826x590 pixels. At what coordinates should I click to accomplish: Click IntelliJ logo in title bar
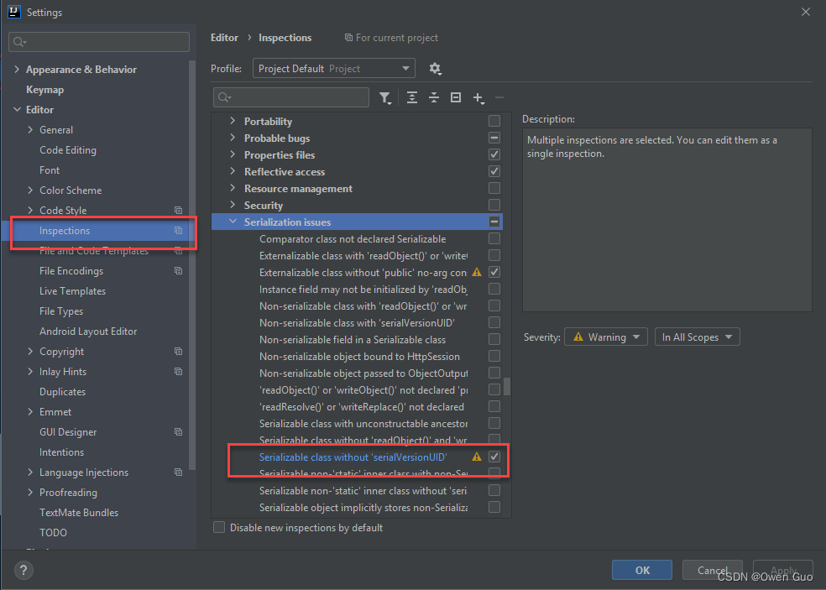[x=13, y=12]
